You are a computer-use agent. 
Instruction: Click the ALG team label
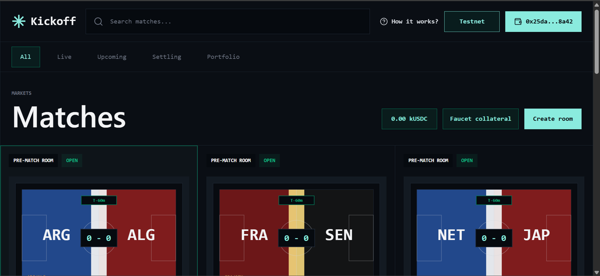141,235
